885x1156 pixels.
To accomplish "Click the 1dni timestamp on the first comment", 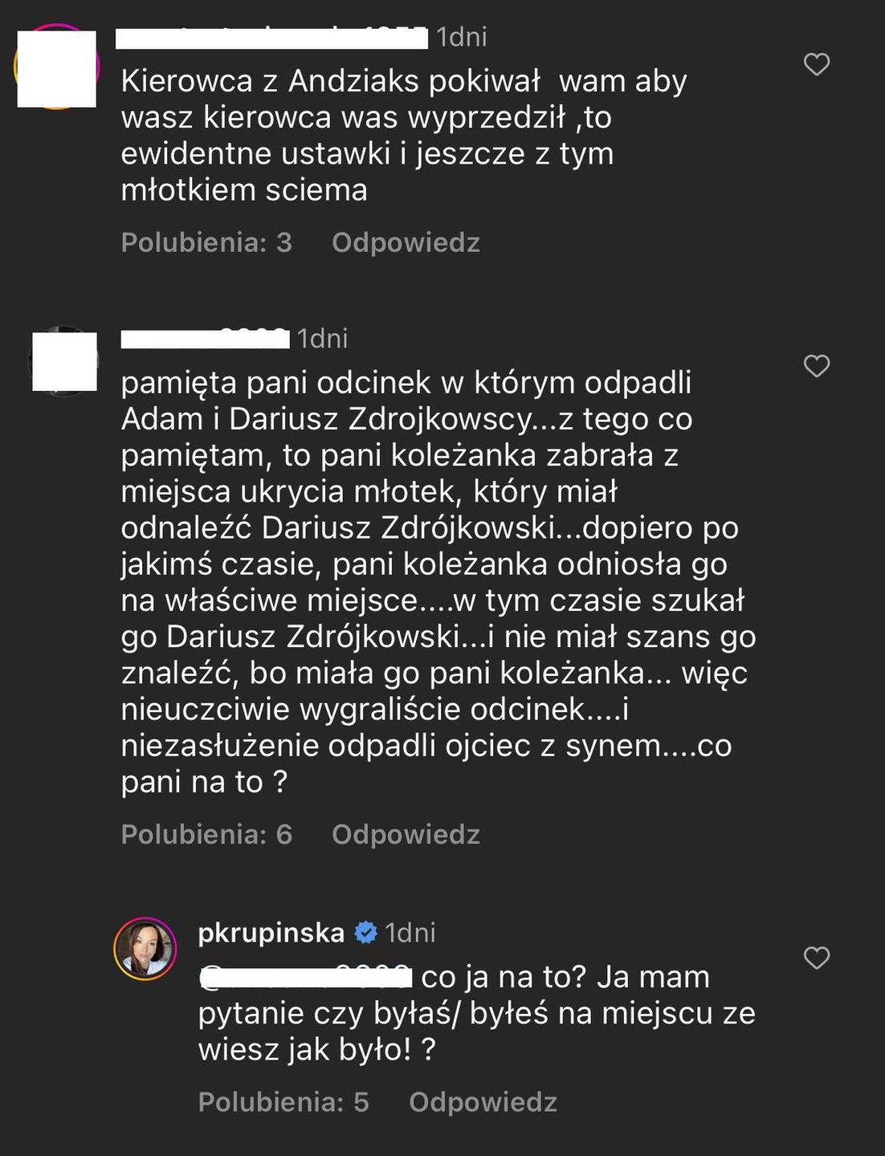I will [461, 38].
